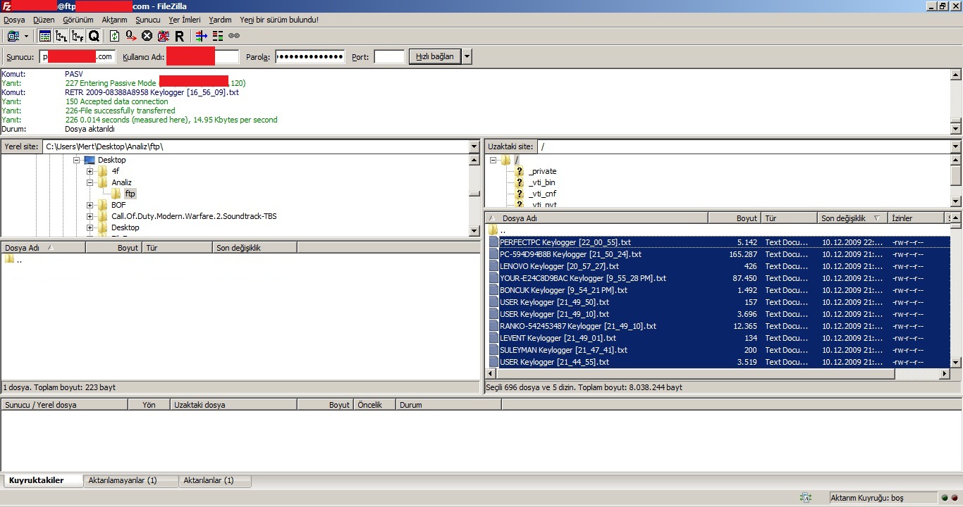Image resolution: width=963 pixels, height=507 pixels.
Task: Open the Site Manager icon
Action: coord(13,36)
